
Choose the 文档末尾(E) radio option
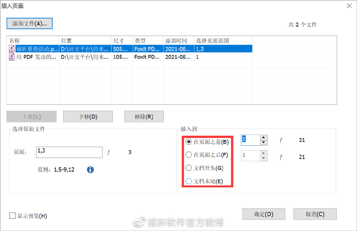click(189, 181)
